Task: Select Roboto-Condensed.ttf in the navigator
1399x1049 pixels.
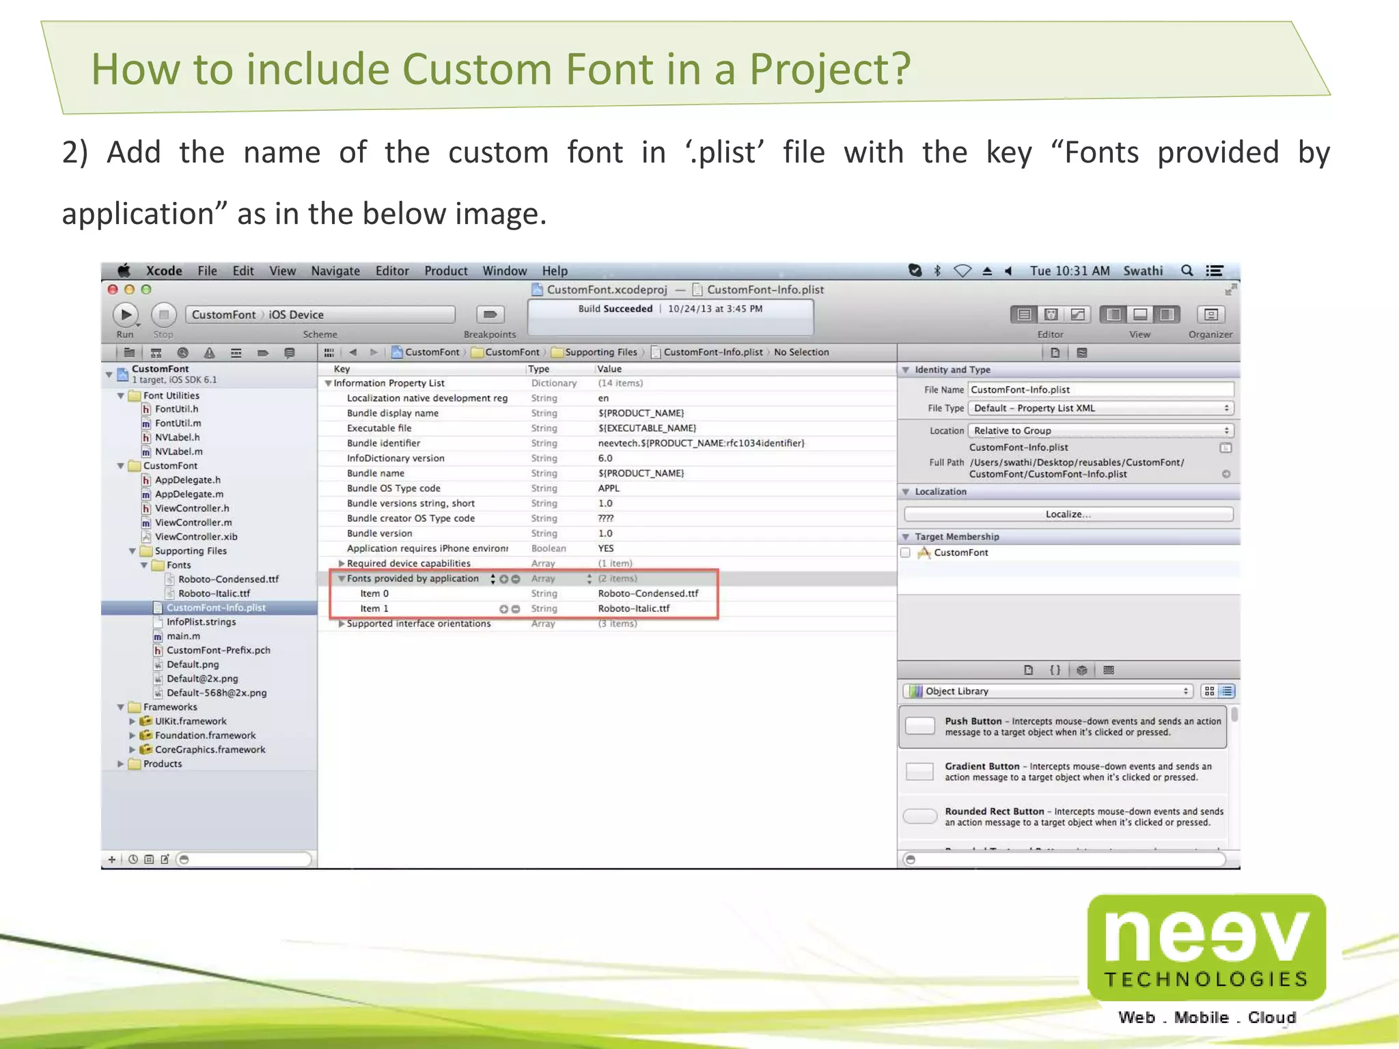Action: coord(228,579)
